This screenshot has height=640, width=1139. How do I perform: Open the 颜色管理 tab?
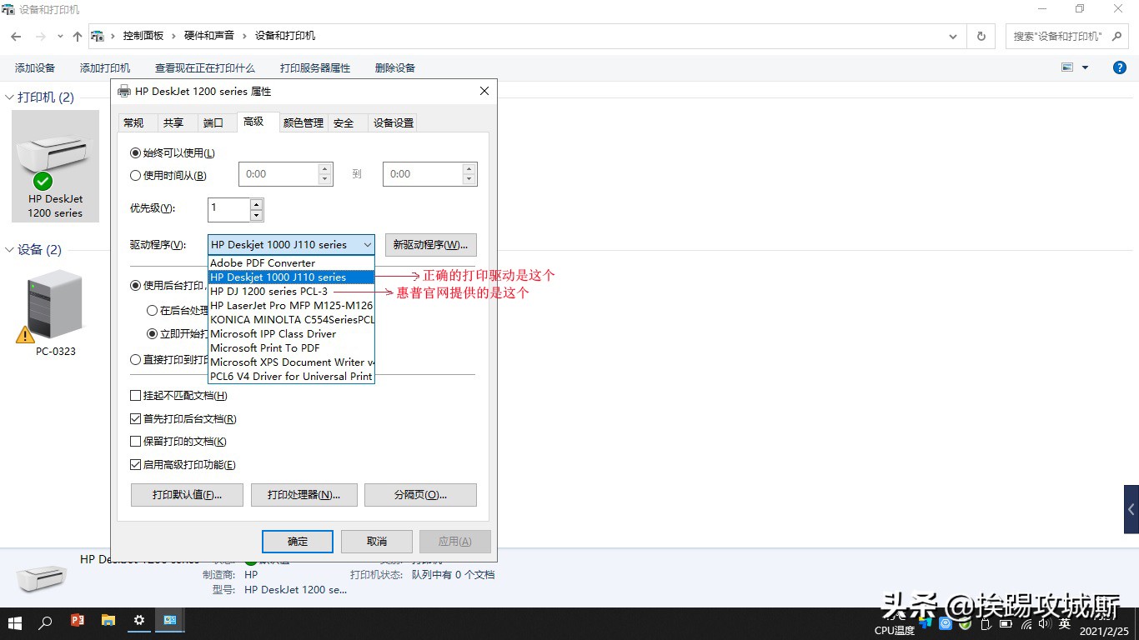(x=303, y=122)
